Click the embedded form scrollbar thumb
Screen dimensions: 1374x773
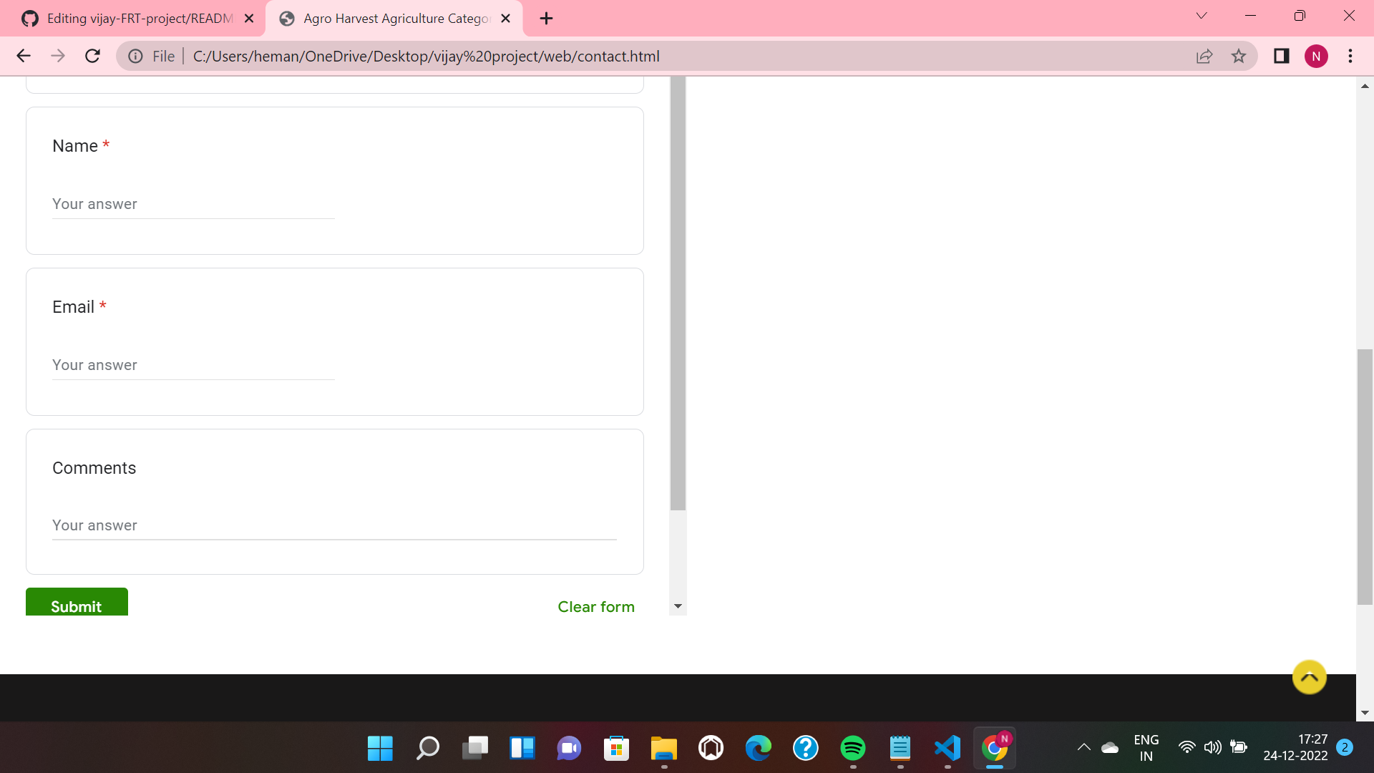click(x=678, y=293)
